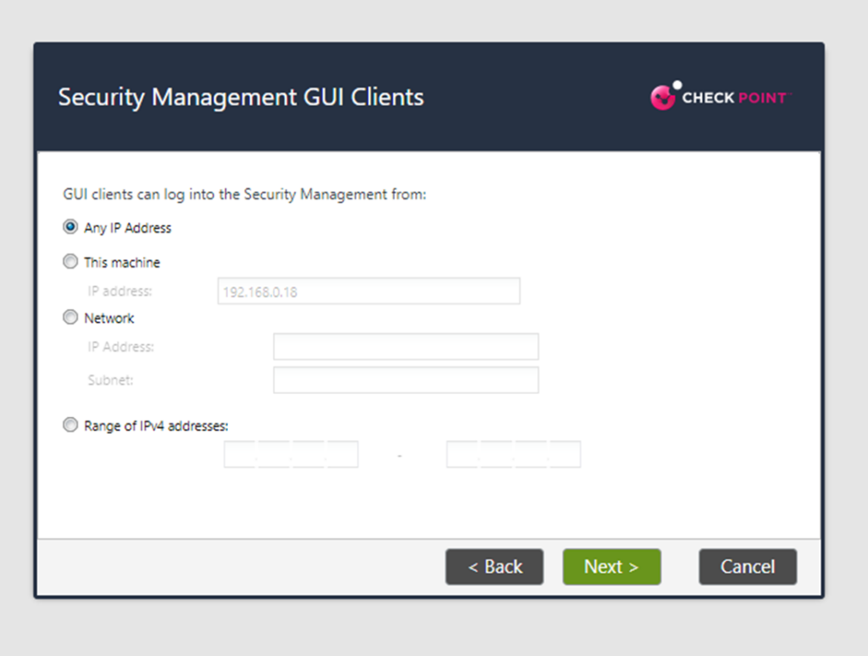This screenshot has height=656, width=868.
Task: Choose the This machine radio option
Action: point(70,262)
